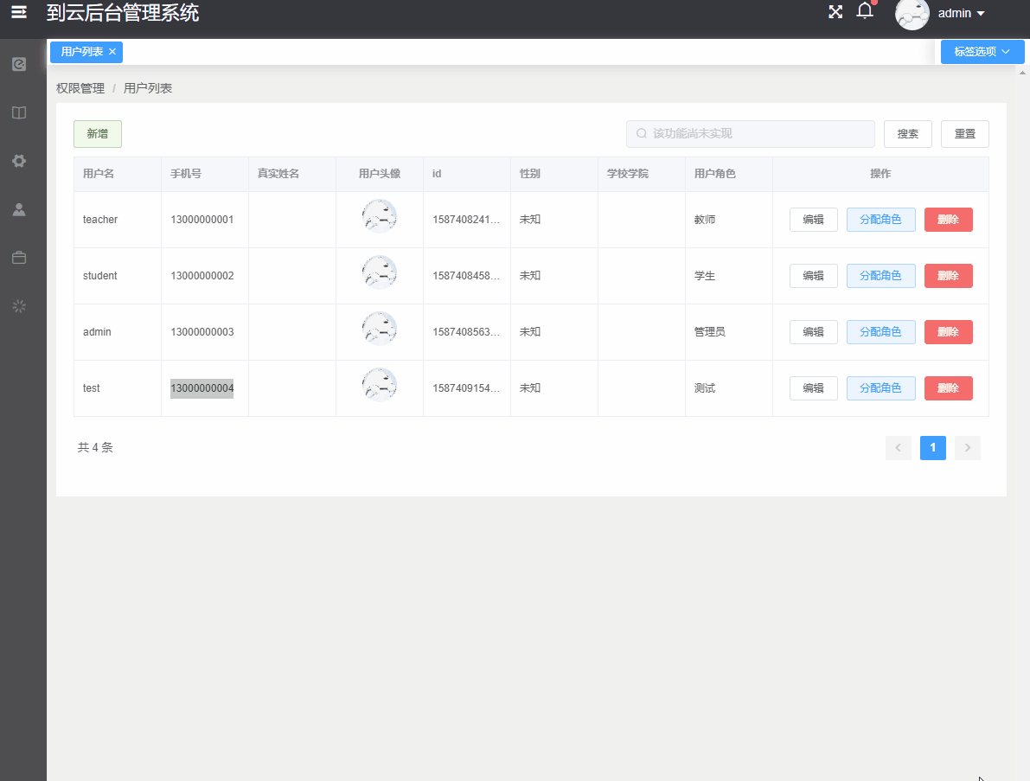Click id cell 1587408241…

(x=466, y=220)
